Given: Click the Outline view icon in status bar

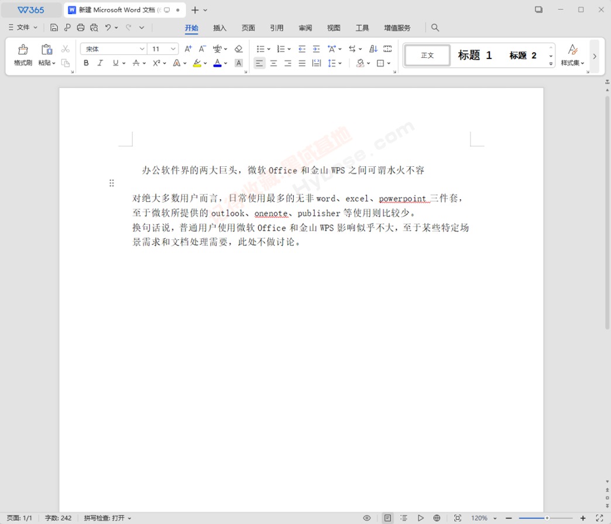Looking at the screenshot, I should coord(404,518).
